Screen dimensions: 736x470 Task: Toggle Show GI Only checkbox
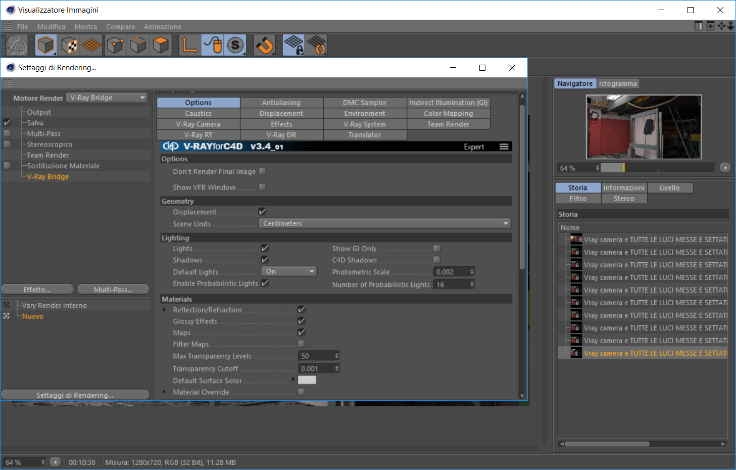coord(436,248)
